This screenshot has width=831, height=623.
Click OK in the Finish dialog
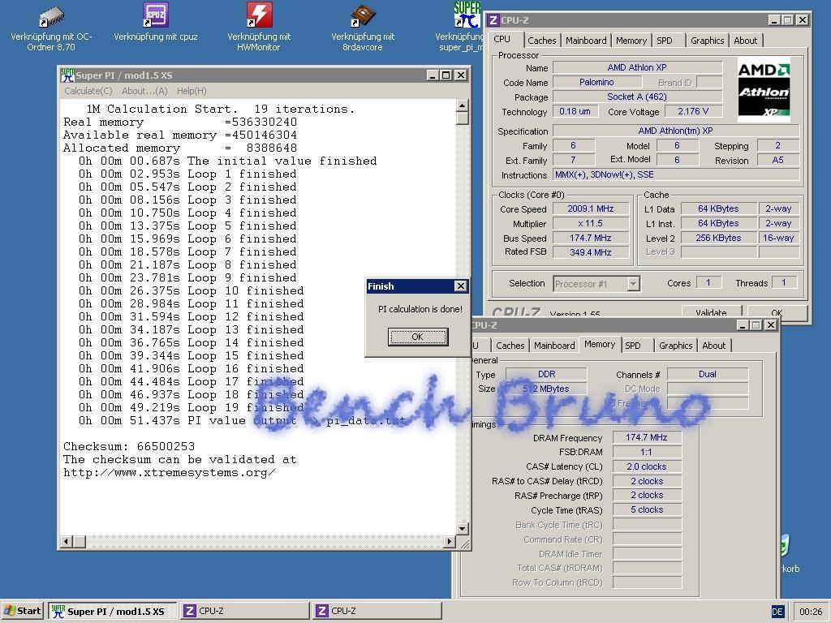(x=418, y=337)
